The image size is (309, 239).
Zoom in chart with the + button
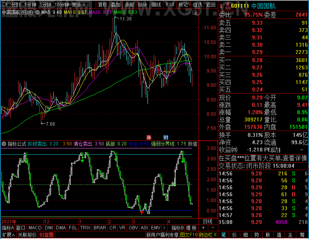(x=204, y=228)
